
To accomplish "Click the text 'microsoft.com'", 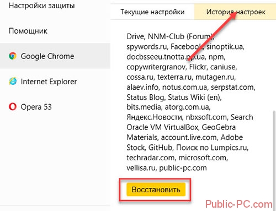I will tap(203, 158).
